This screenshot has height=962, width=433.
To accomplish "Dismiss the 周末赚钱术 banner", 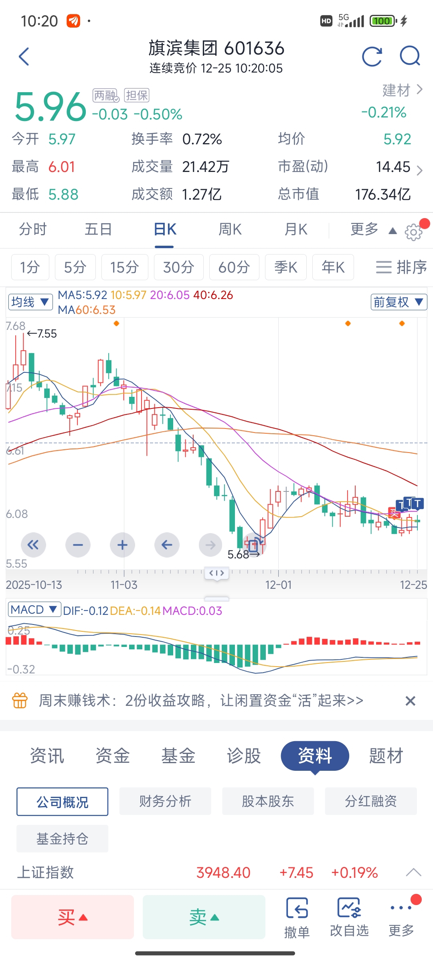I will coord(410,701).
